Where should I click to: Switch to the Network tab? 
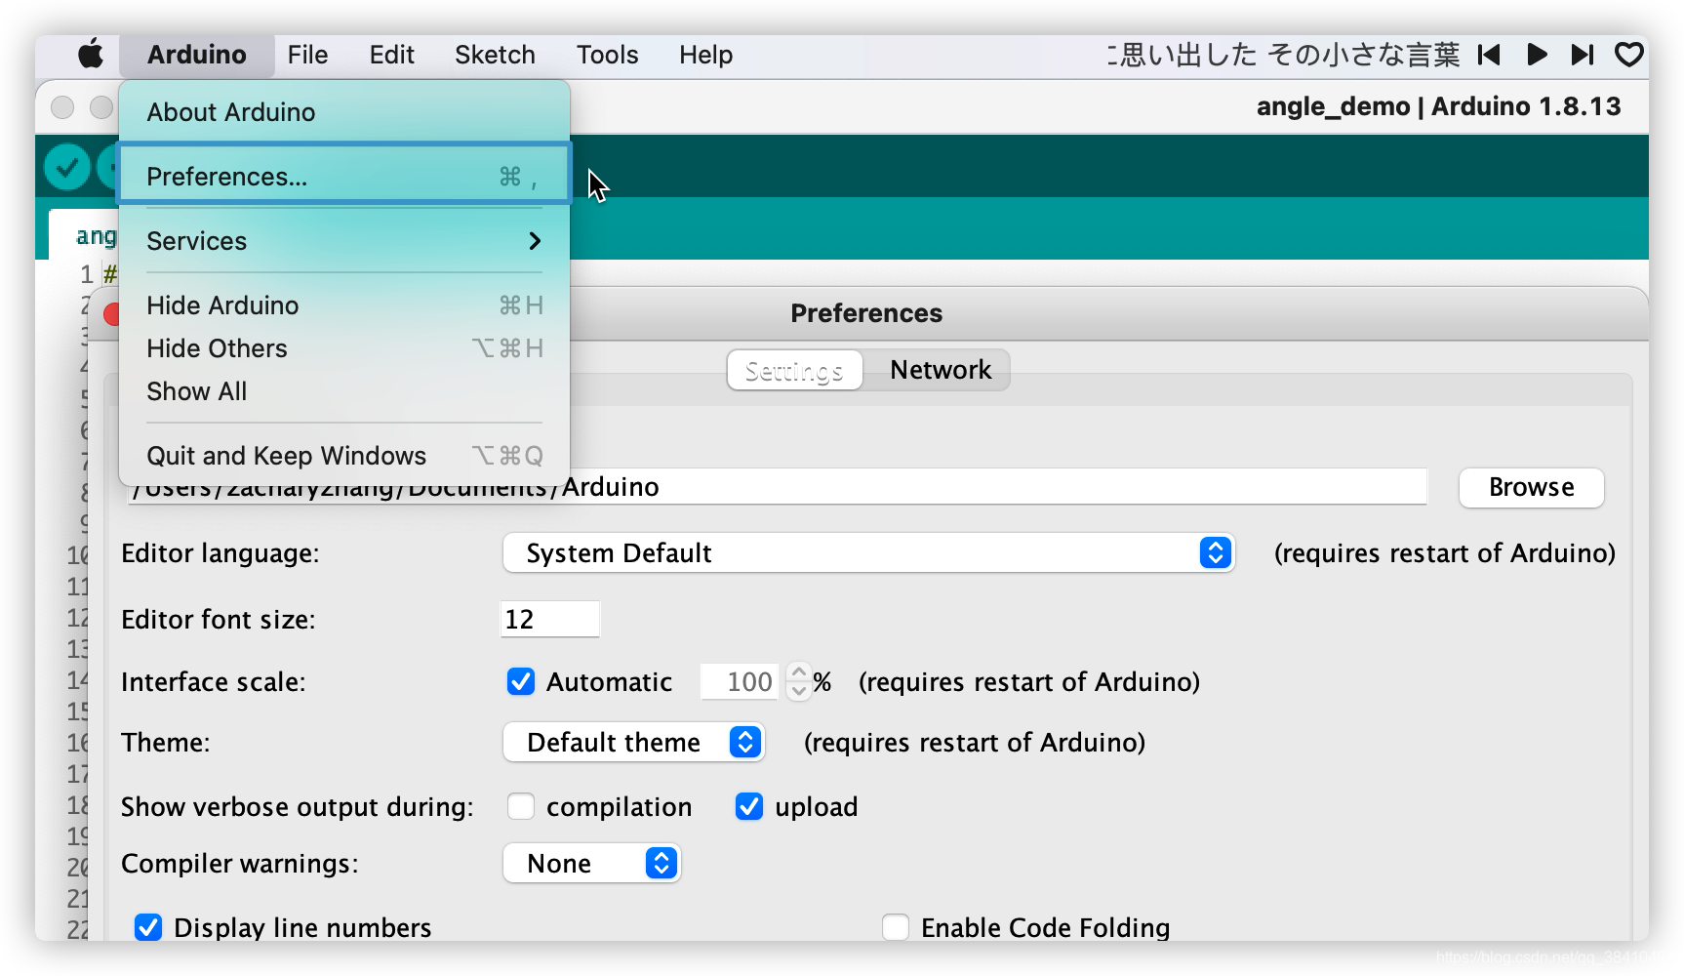point(941,370)
